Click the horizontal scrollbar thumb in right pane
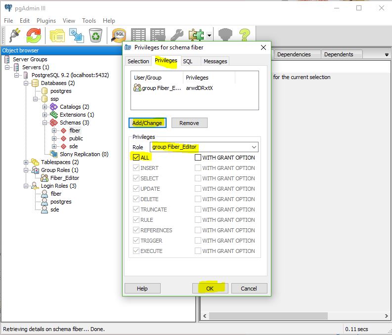Image resolution: width=392 pixels, height=335 pixels. click(x=268, y=316)
